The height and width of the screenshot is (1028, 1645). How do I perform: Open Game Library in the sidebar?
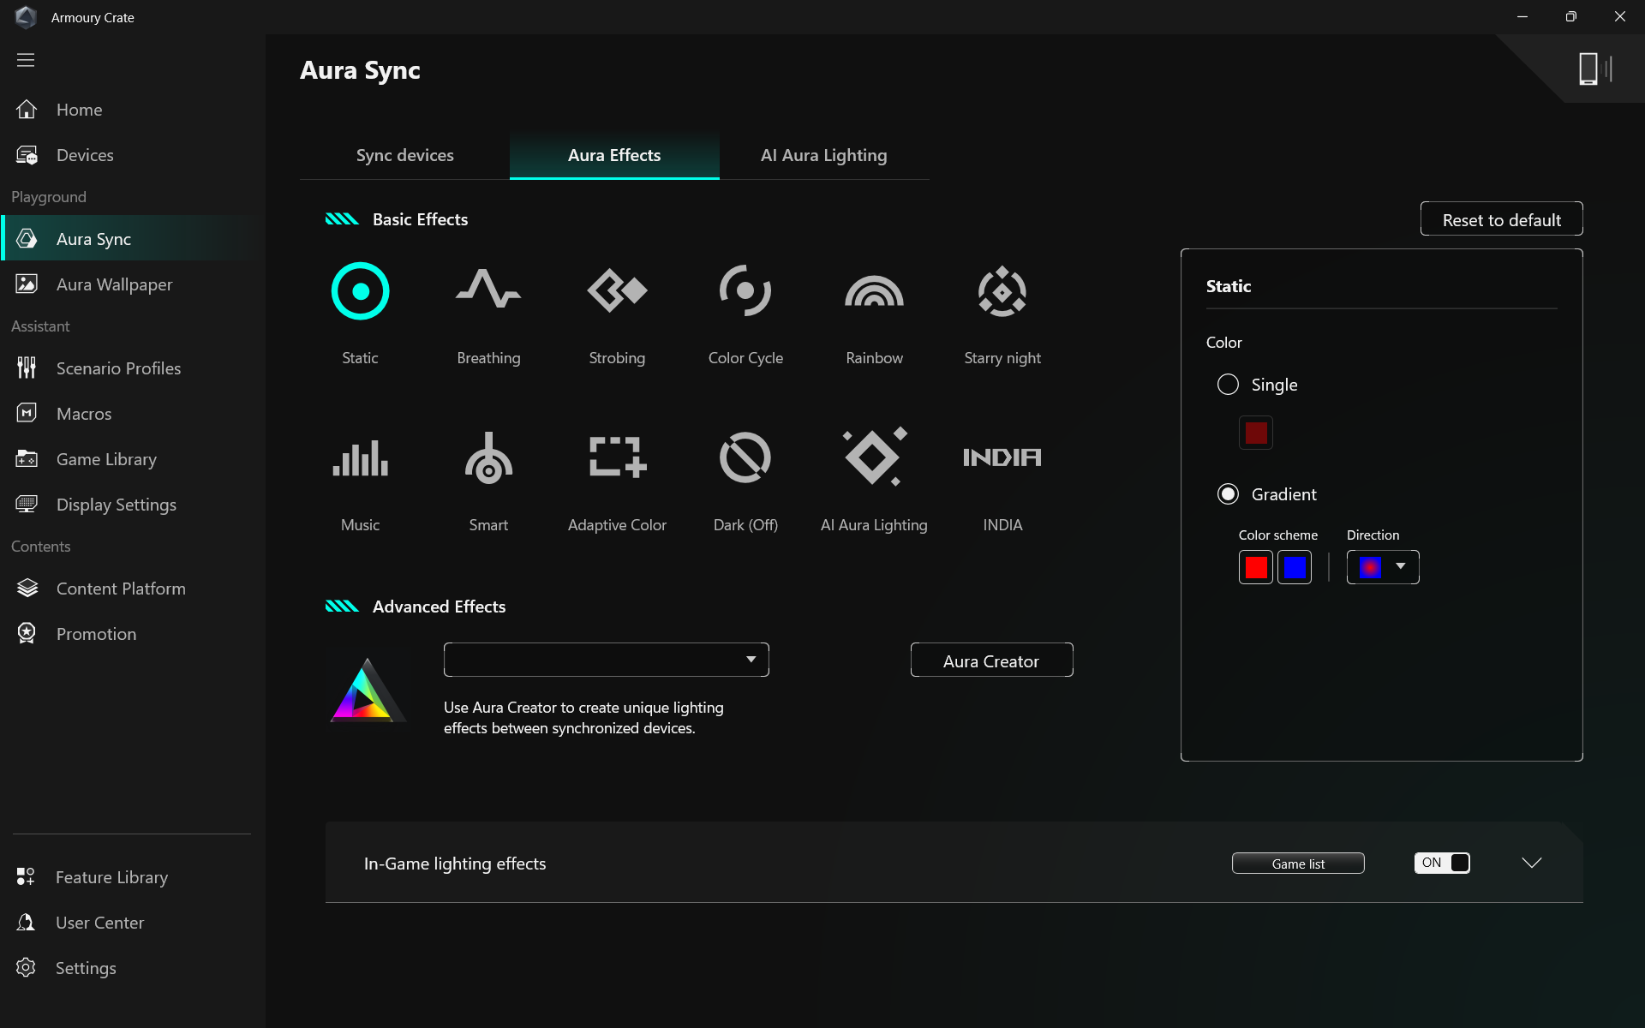click(x=133, y=459)
